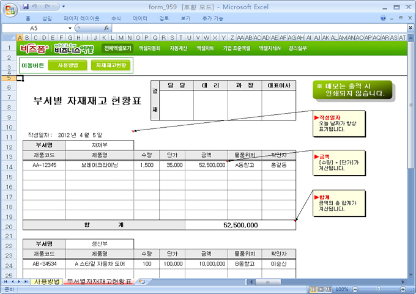416x294 pixels.
Task: Click the zoom in plus button
Action: (403, 289)
